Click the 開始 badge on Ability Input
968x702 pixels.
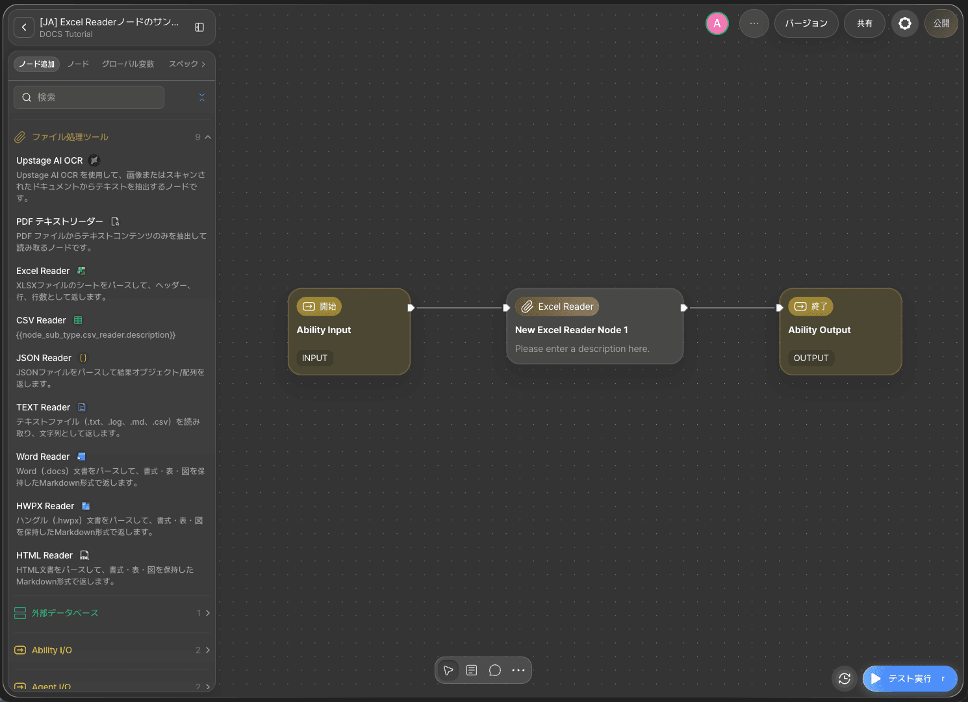[x=319, y=307]
